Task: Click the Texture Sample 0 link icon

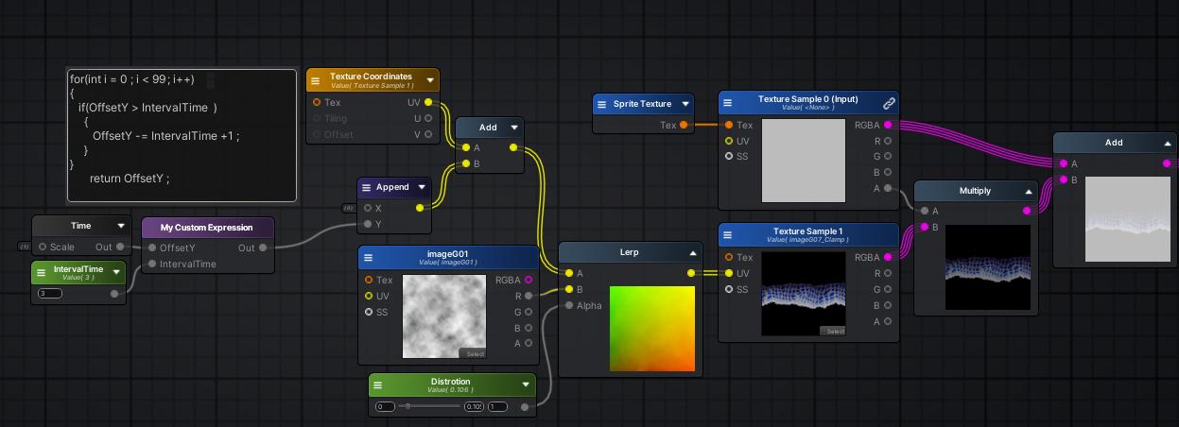Action: [x=889, y=103]
